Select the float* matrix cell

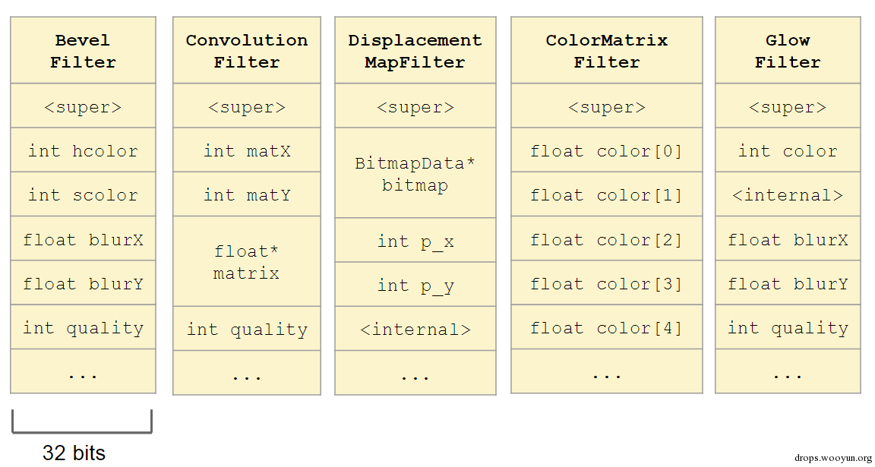[247, 261]
